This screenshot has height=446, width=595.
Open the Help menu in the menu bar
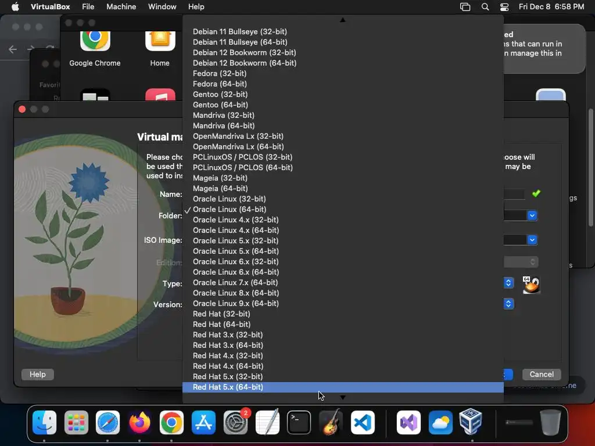(196, 7)
